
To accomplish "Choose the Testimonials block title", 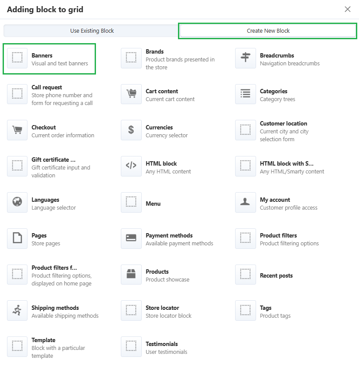I will point(162,344).
